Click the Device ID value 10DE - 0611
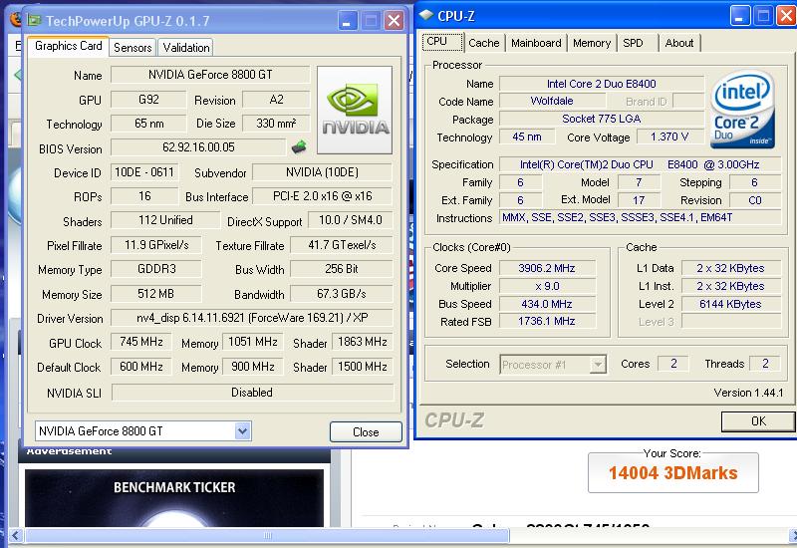 (x=144, y=172)
